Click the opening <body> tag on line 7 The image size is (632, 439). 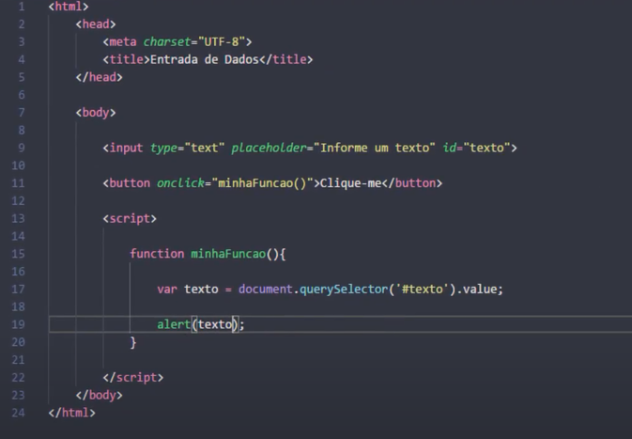pos(96,113)
